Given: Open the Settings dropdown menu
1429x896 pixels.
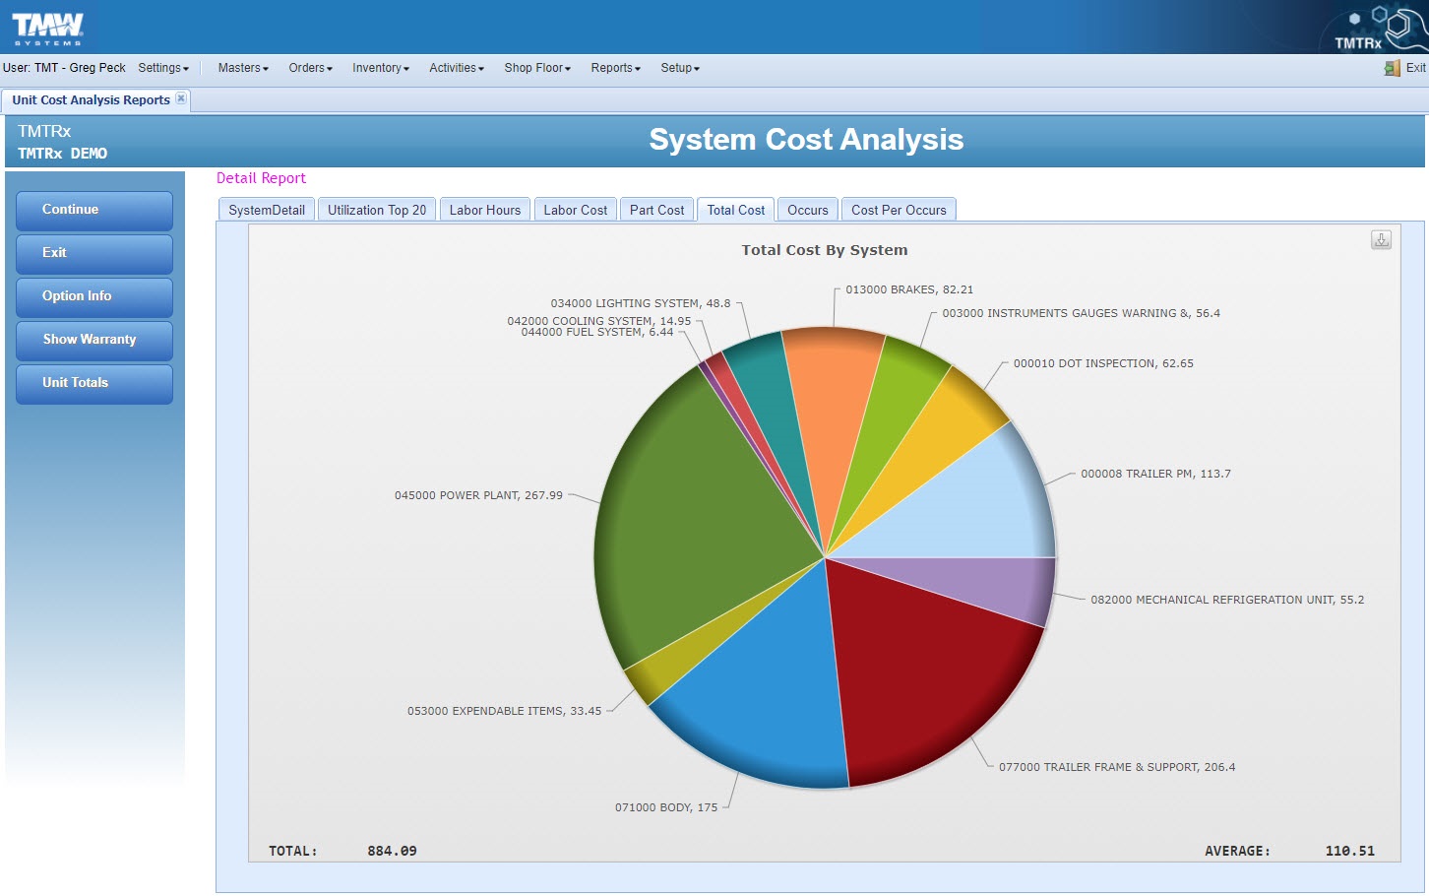Looking at the screenshot, I should [163, 68].
